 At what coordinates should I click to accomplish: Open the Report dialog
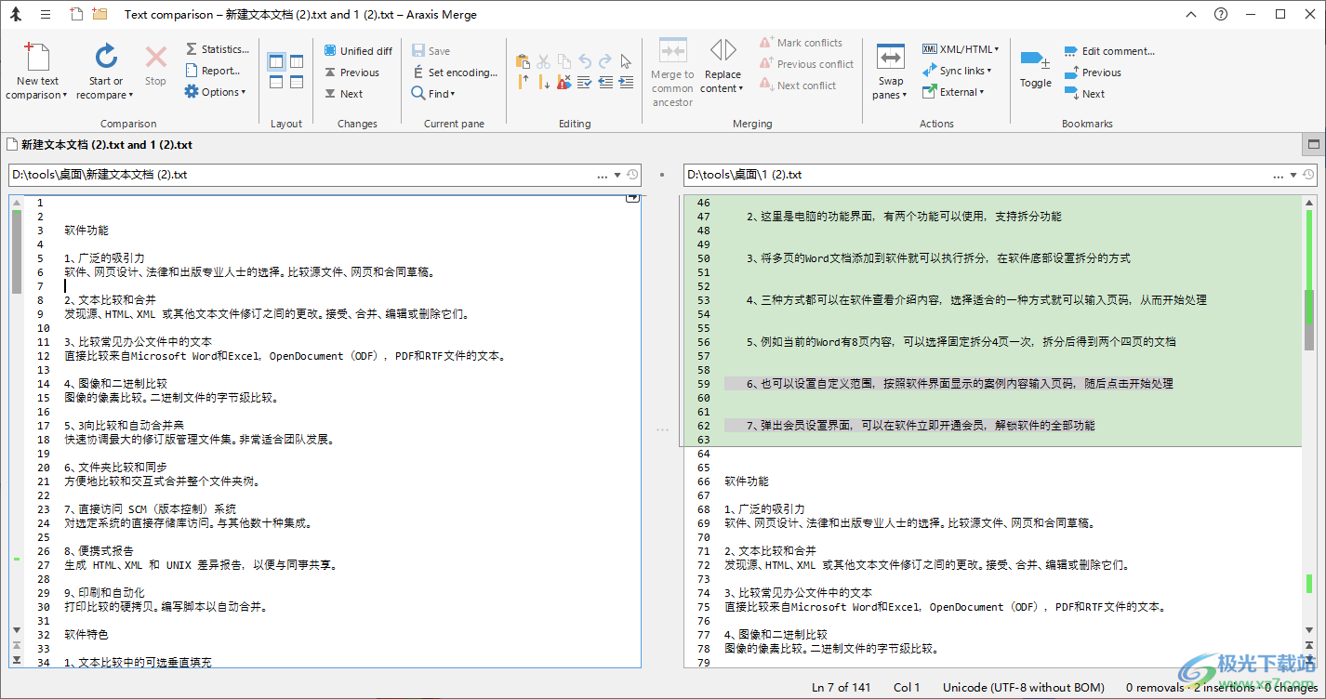pyautogui.click(x=212, y=71)
